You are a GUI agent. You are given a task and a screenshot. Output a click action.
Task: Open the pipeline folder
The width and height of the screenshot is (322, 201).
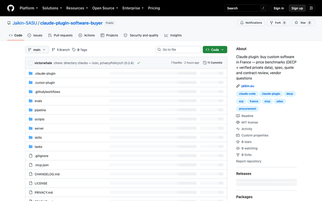(x=40, y=110)
